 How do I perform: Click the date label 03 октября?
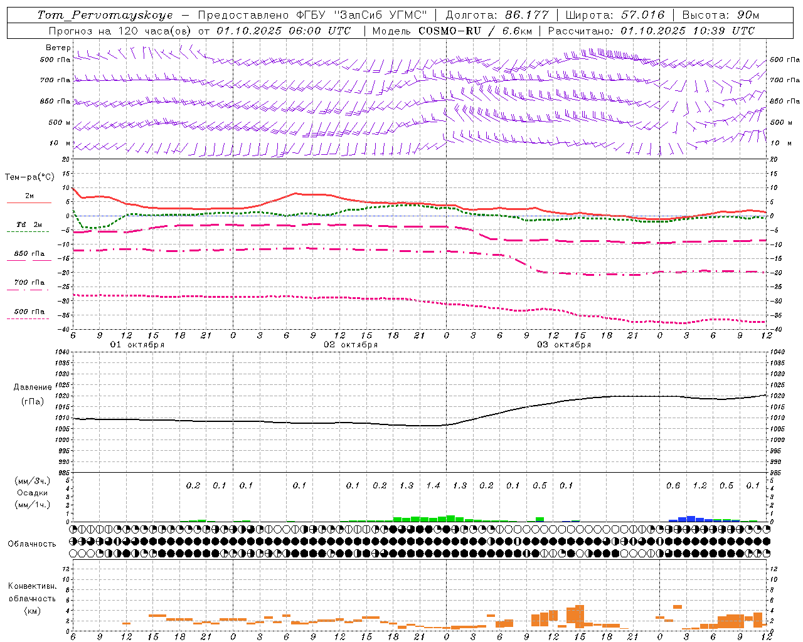click(564, 345)
